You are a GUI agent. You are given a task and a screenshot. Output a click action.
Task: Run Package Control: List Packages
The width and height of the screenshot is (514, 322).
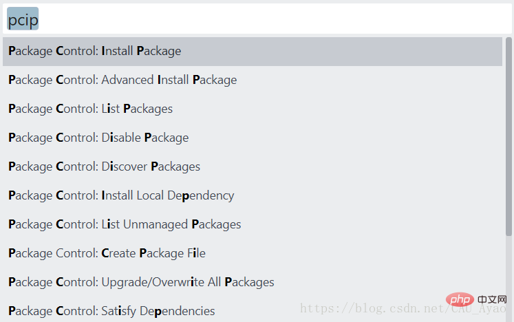click(91, 109)
